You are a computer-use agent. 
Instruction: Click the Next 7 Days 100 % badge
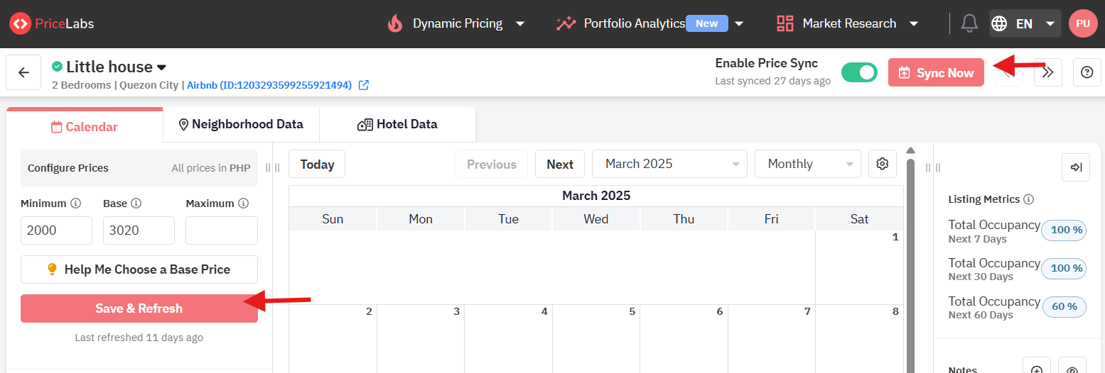pos(1064,230)
